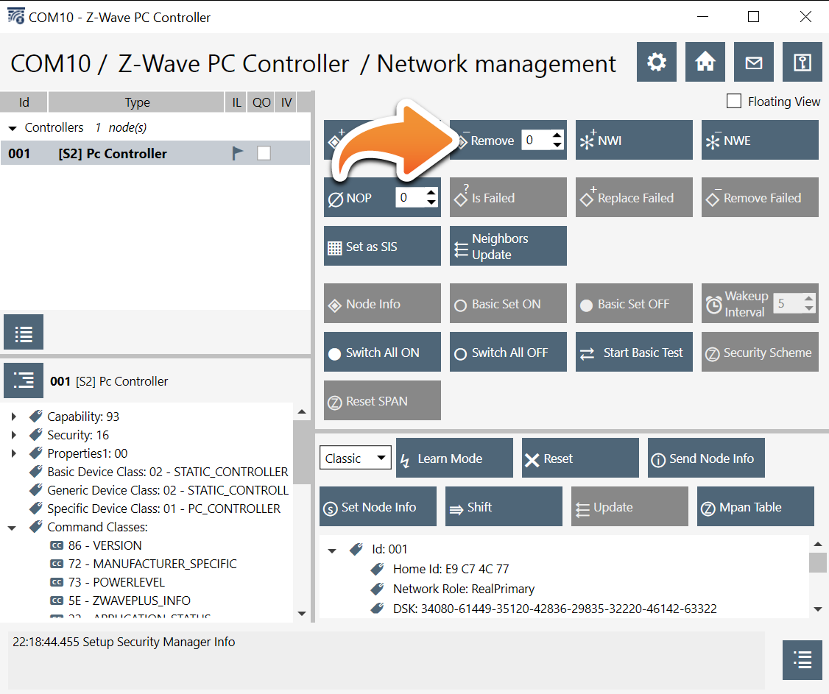Viewport: 829px width, 694px height.
Task: Click the Wakeup Interval number field
Action: (x=788, y=303)
